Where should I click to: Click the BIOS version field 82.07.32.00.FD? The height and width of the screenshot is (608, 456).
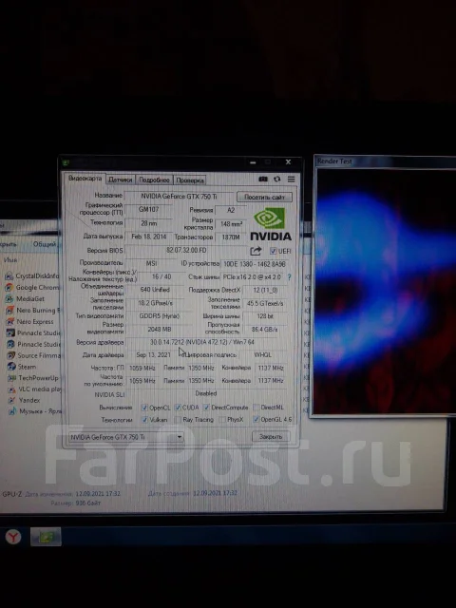[x=186, y=251]
